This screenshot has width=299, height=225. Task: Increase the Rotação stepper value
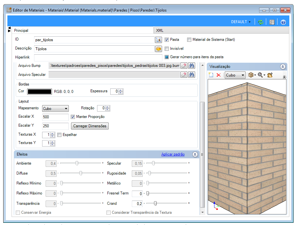click(x=108, y=107)
